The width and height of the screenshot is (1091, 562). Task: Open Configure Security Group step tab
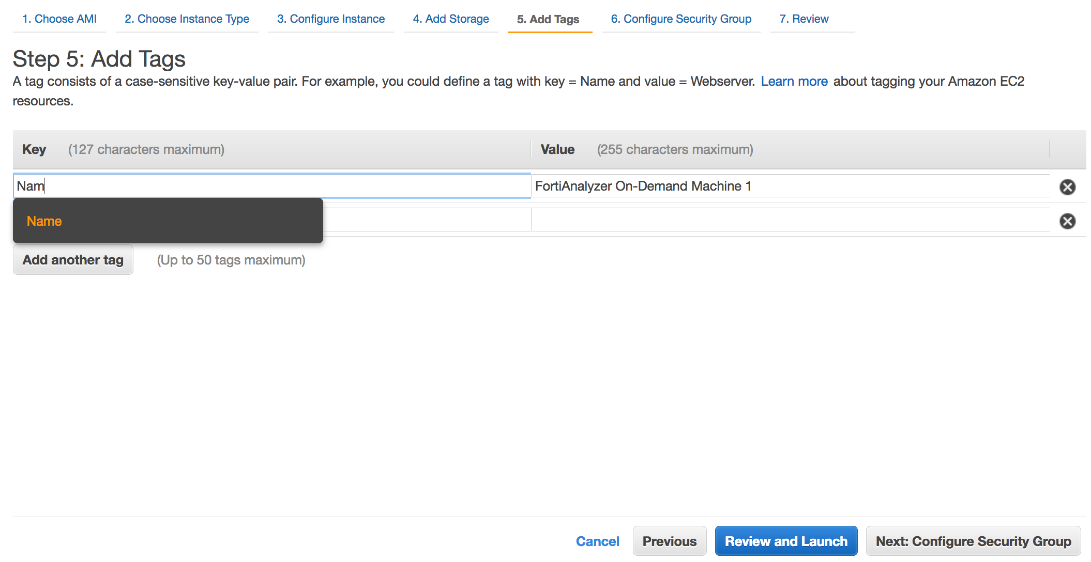(681, 19)
